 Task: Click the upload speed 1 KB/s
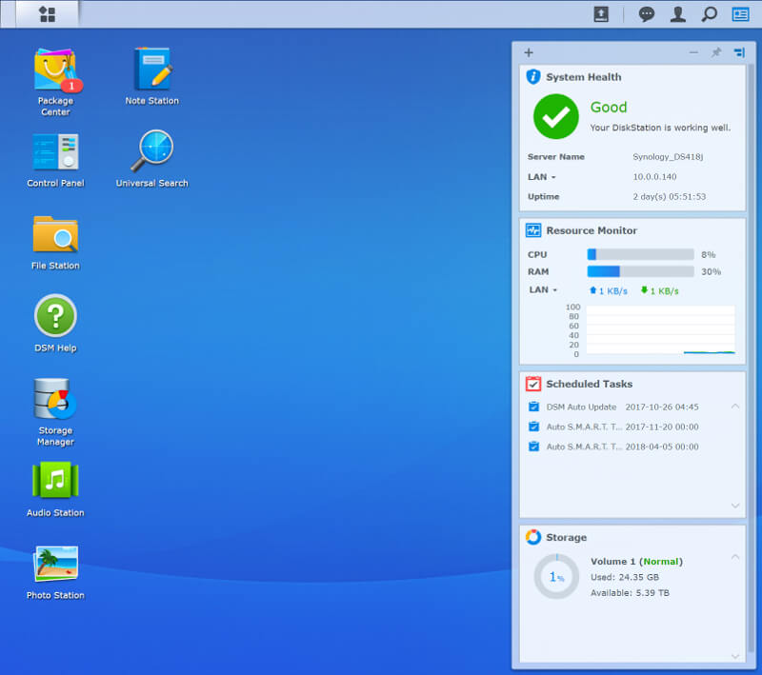pos(609,291)
